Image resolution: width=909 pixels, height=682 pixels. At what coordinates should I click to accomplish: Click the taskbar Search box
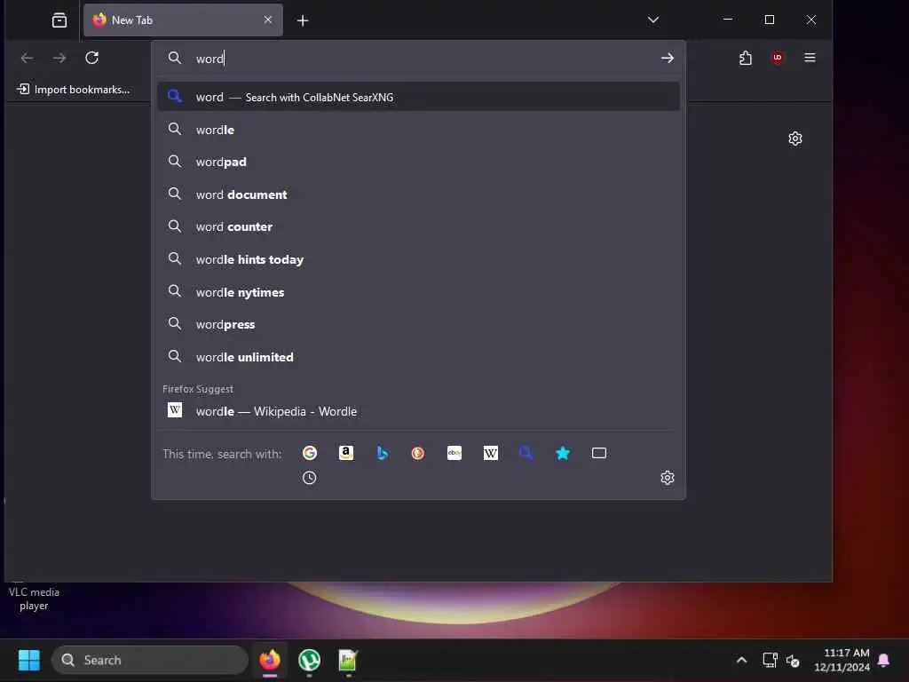coord(149,660)
